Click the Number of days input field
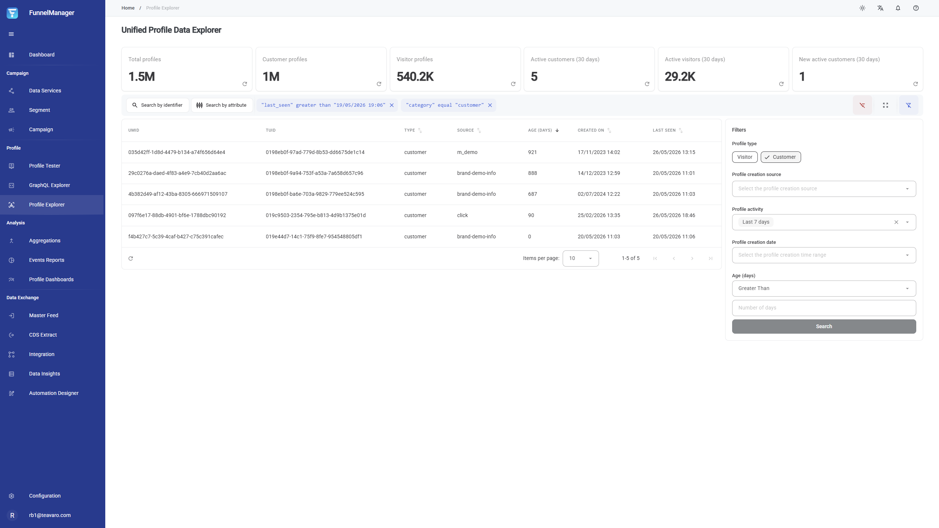 click(x=824, y=308)
